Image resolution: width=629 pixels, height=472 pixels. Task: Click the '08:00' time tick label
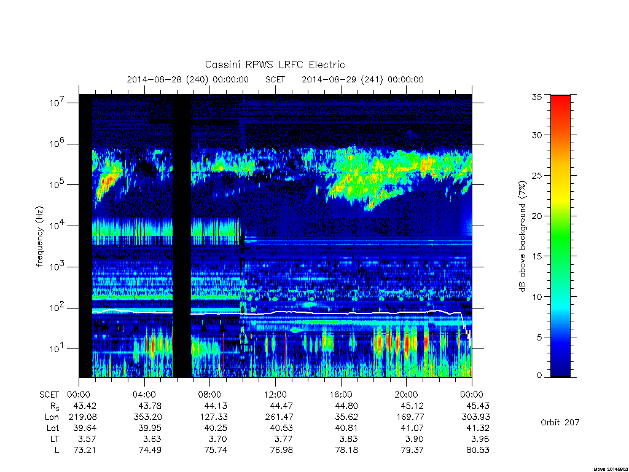pos(210,395)
